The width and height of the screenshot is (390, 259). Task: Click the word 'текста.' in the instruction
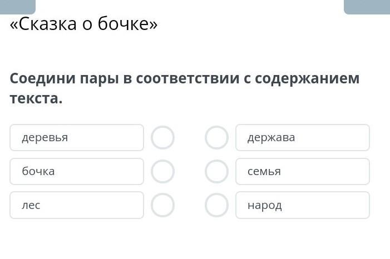coord(36,98)
